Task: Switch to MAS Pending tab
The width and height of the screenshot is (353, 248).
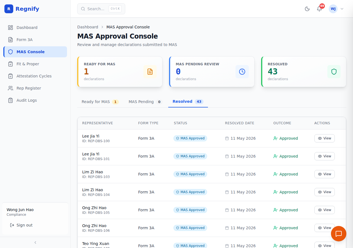Action: 145,102
